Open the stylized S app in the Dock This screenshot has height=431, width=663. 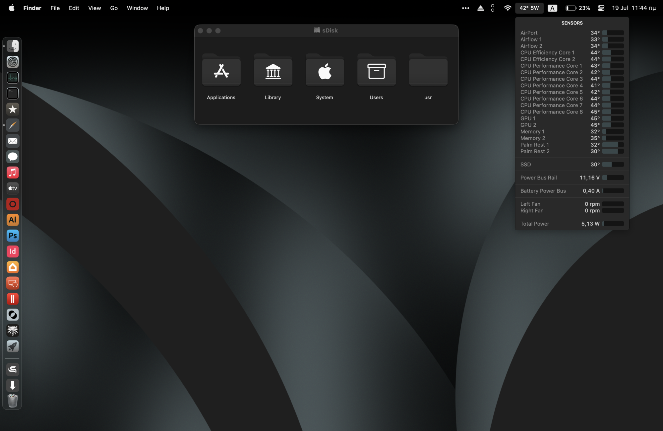(13, 370)
